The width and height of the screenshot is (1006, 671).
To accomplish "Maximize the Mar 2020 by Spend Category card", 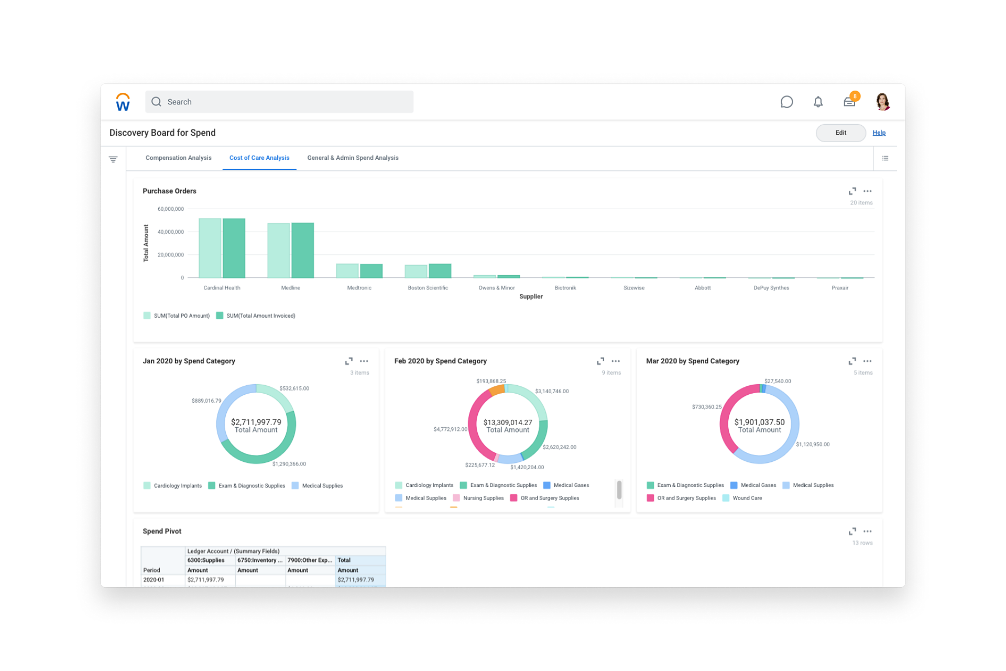I will [852, 361].
